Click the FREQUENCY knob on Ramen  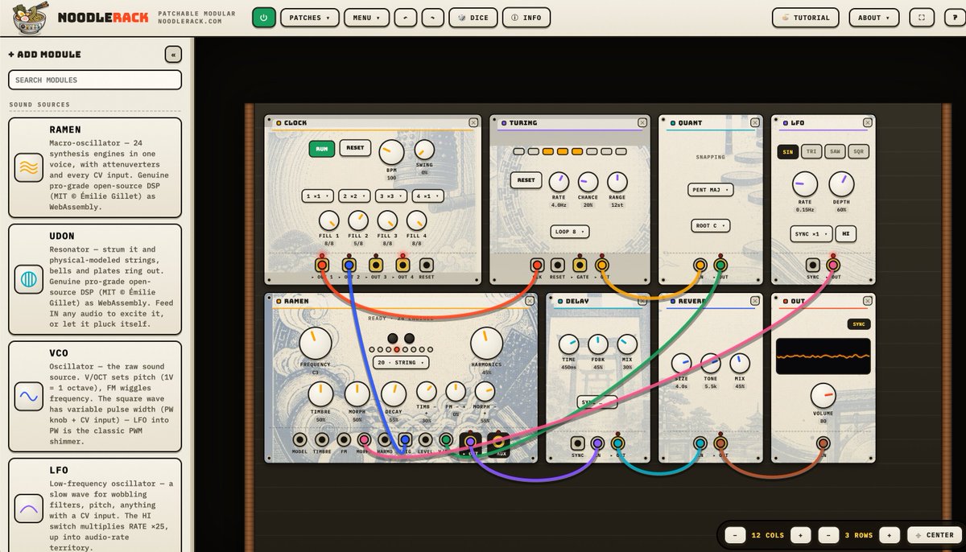pos(316,344)
